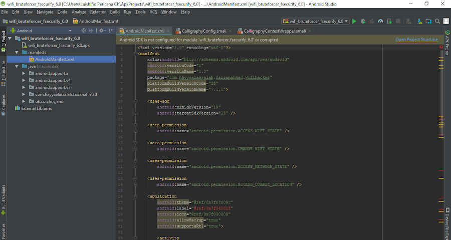
Task: Click the CHANGE_WIFI_STATE permission line
Action: (x=223, y=149)
